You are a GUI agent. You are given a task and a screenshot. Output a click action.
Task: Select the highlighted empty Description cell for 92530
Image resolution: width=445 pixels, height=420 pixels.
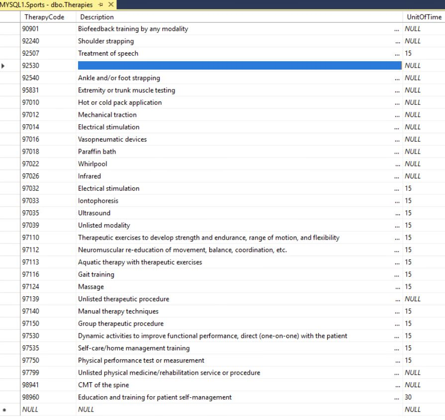pyautogui.click(x=239, y=66)
